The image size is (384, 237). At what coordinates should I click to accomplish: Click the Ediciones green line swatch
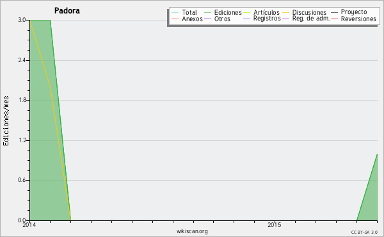point(207,12)
